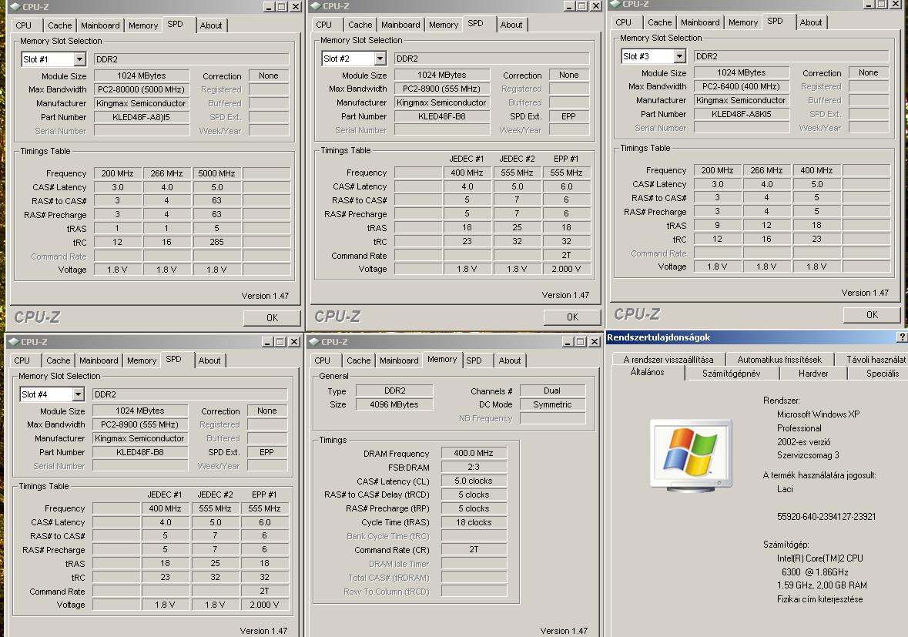This screenshot has width=908, height=637.
Task: Click OK in the Slot #2 window
Action: click(x=573, y=317)
